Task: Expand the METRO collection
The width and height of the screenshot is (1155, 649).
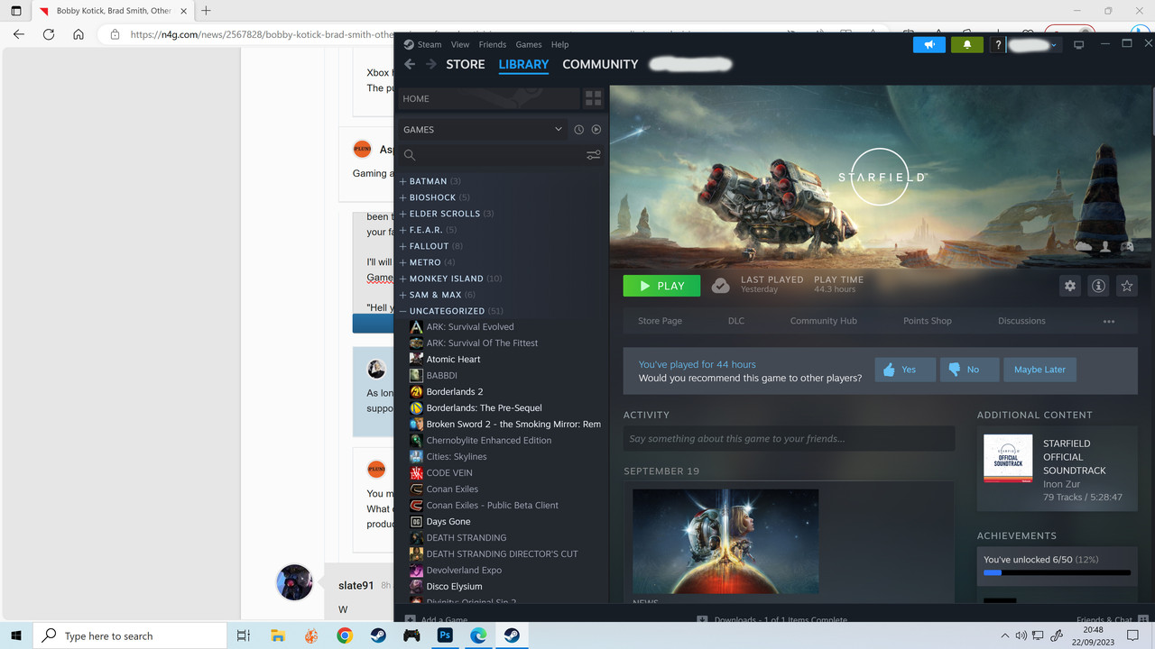Action: 403,262
